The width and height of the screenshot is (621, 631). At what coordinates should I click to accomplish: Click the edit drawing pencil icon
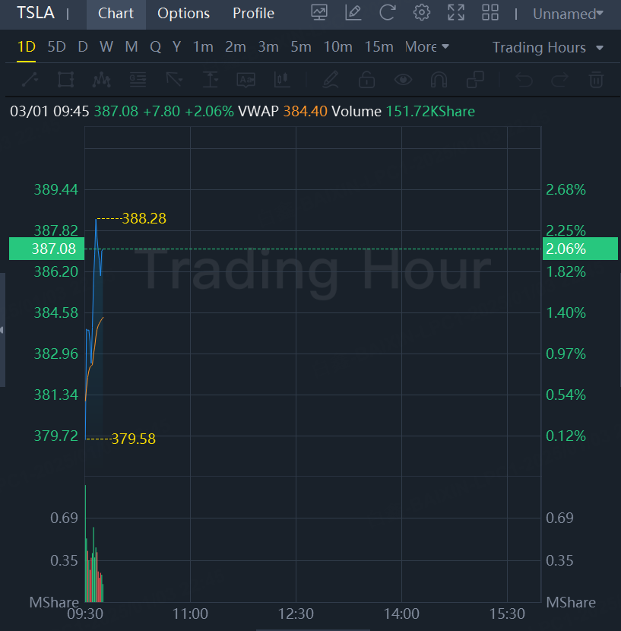point(353,13)
